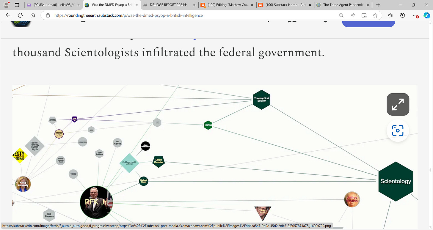Screen dimensions: 433x230
Task: Close the Three Agent Pandemic tab
Action: (x=368, y=5)
